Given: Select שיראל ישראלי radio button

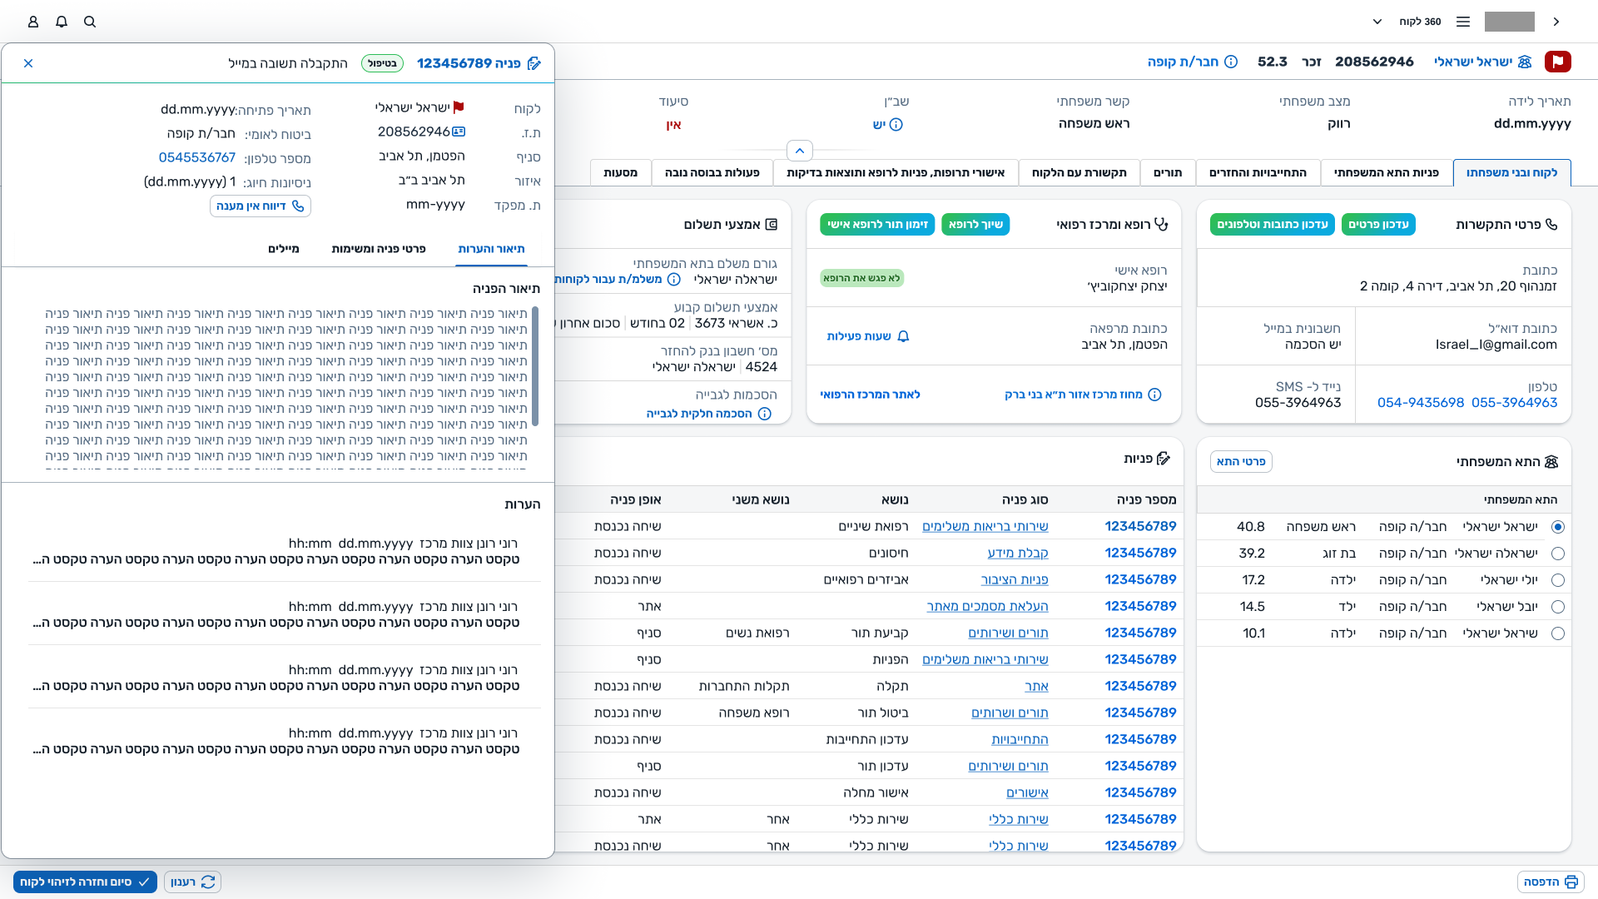Looking at the screenshot, I should [x=1558, y=633].
